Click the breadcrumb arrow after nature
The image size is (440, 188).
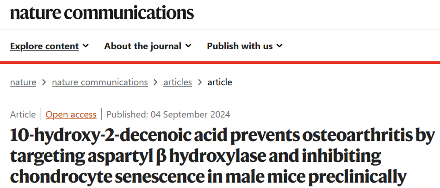[44, 82]
